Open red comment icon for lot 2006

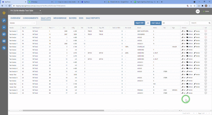click(x=206, y=31)
